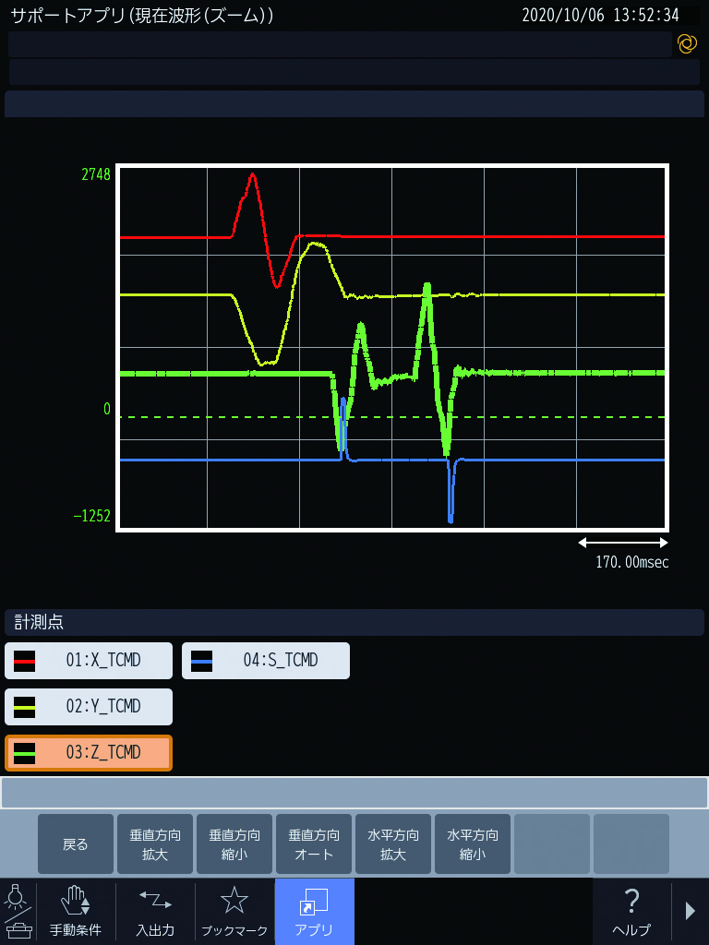The width and height of the screenshot is (709, 945).
Task: Click the 170.00msec time scale label
Action: tap(631, 562)
